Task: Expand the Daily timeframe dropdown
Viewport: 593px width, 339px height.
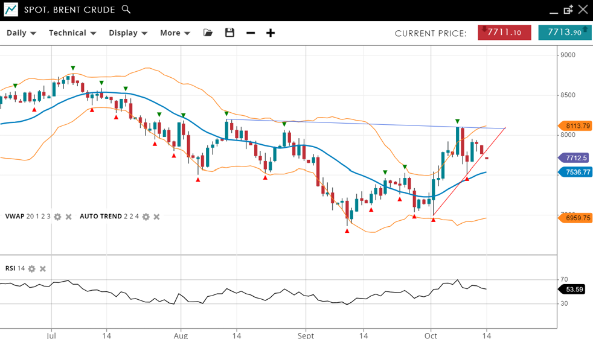Action: coord(21,33)
